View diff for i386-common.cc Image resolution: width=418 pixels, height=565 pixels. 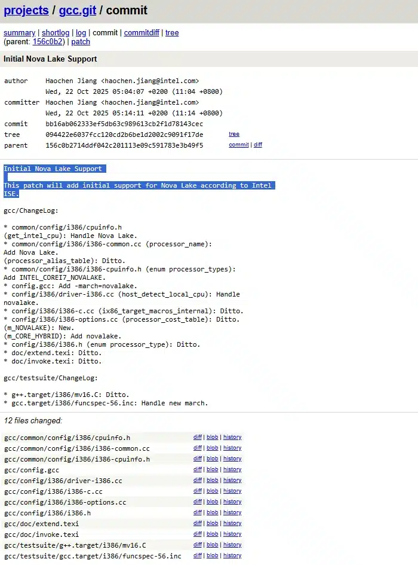tap(197, 448)
